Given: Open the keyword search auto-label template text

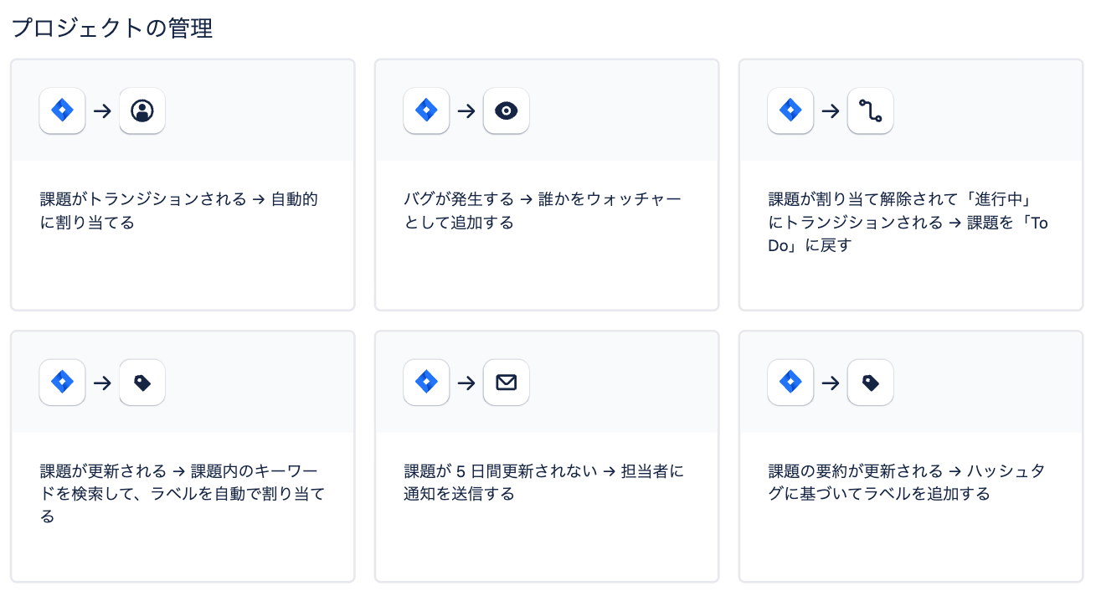Looking at the screenshot, I should point(182,494).
